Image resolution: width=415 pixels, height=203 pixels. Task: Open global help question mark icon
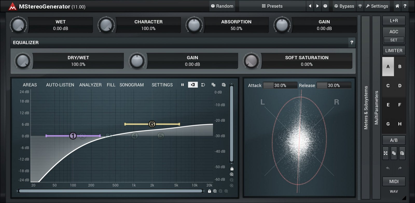(405, 6)
